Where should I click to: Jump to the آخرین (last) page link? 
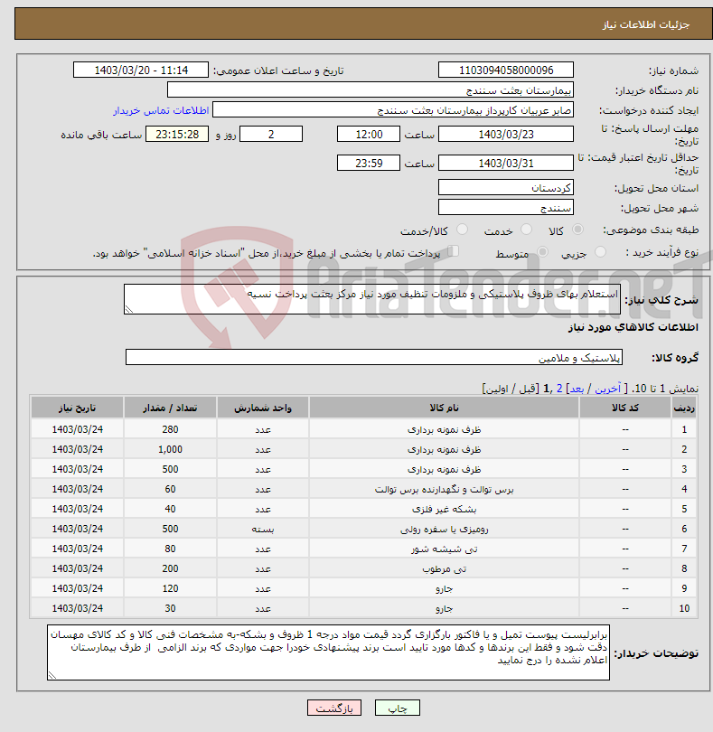607,389
